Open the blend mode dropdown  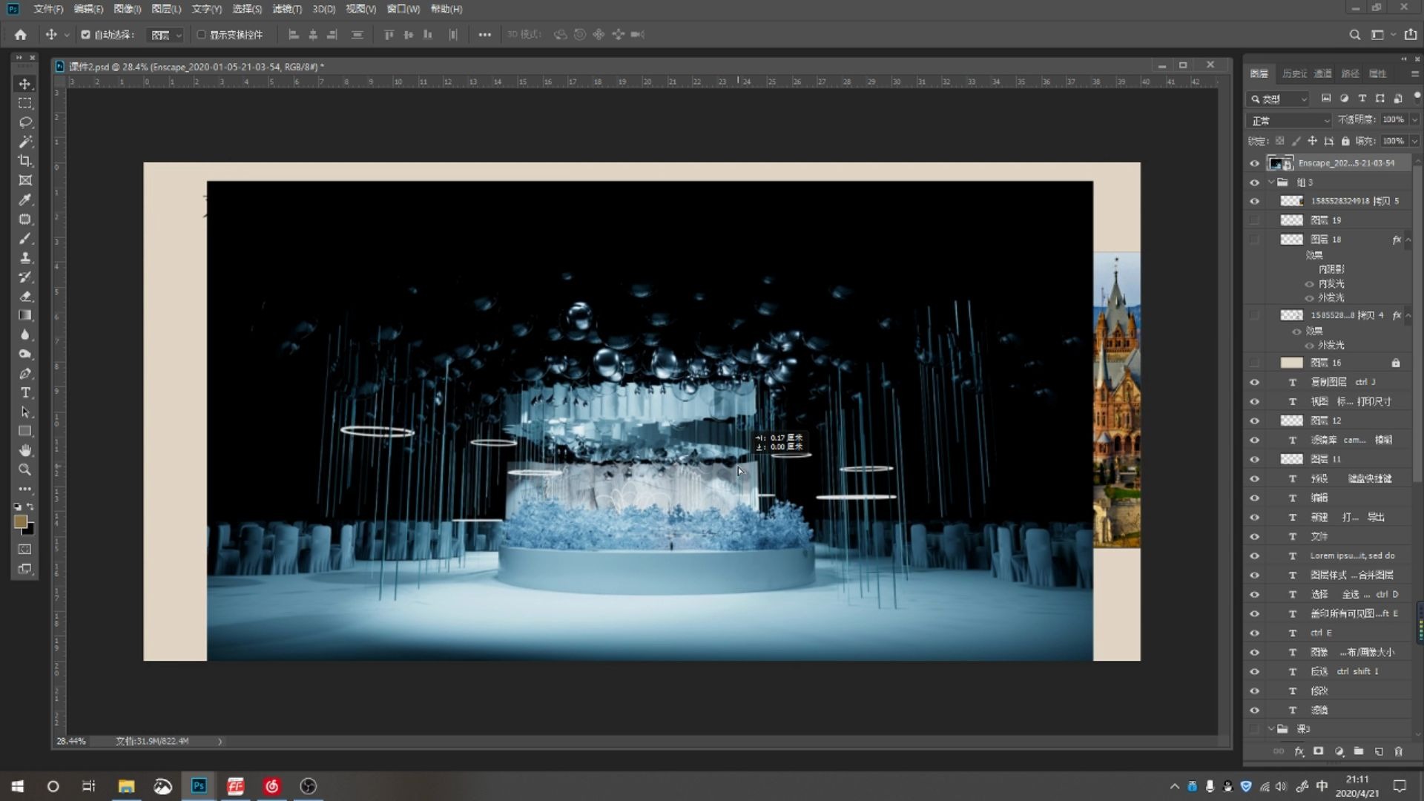click(1289, 120)
